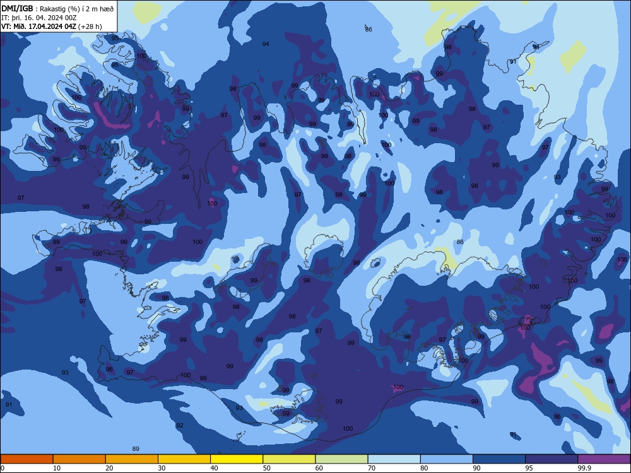The image size is (631, 473).
Task: Pick the light orange 20–30 legend swatch
Action: 132,459
